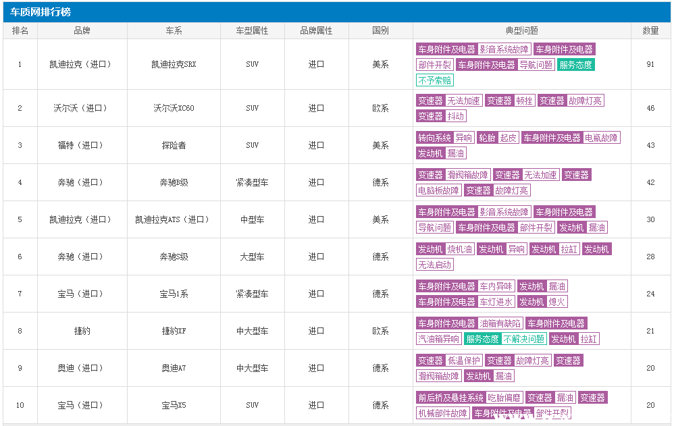
Task: Open the 电脑板故障 problem tag
Action: [439, 190]
